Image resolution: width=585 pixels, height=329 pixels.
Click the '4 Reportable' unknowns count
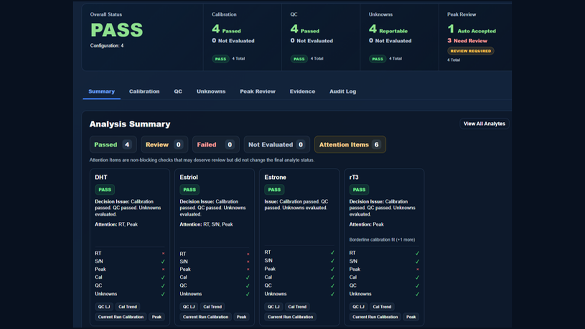pos(388,29)
